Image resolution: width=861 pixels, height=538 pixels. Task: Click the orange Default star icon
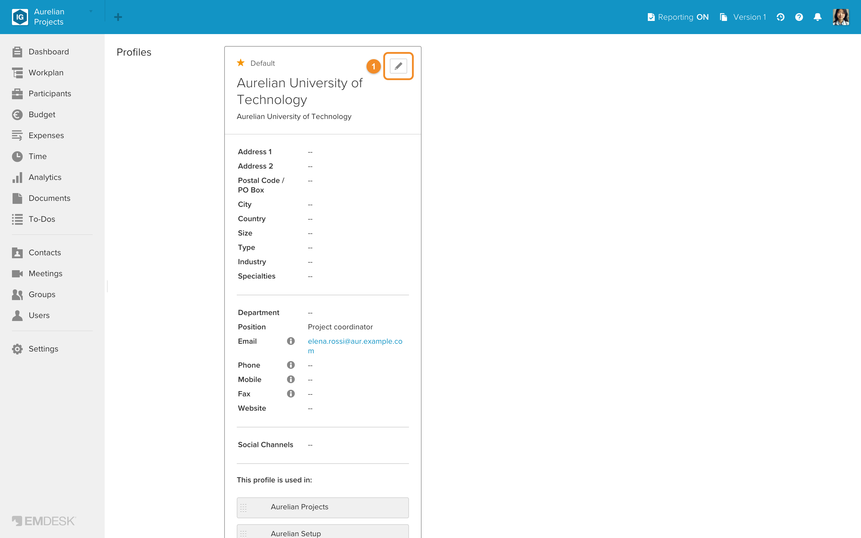coord(241,63)
